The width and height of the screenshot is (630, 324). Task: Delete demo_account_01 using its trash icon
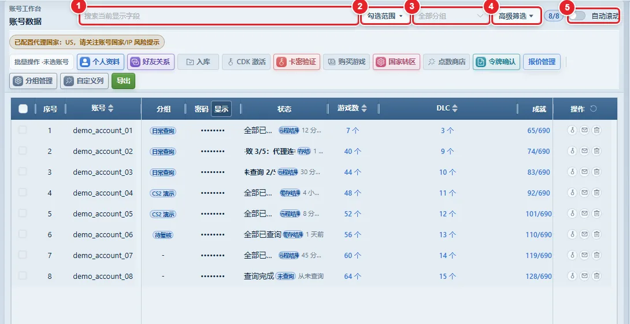596,130
